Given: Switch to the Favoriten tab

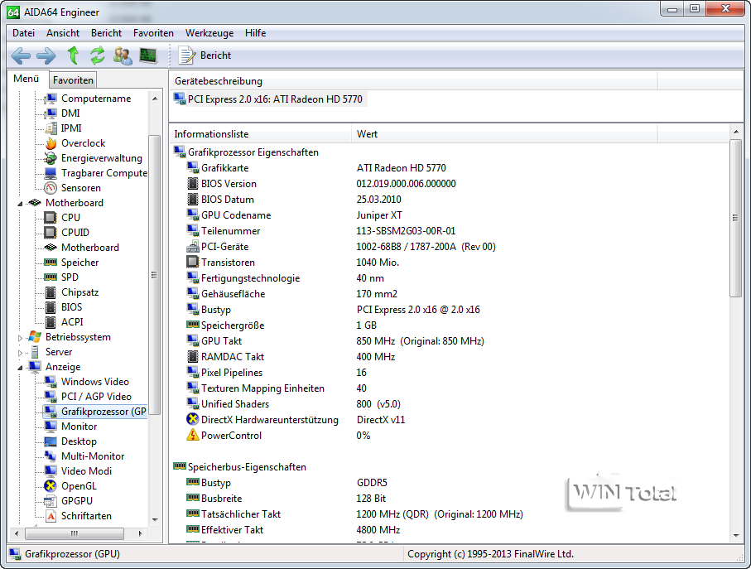Looking at the screenshot, I should click(x=73, y=80).
